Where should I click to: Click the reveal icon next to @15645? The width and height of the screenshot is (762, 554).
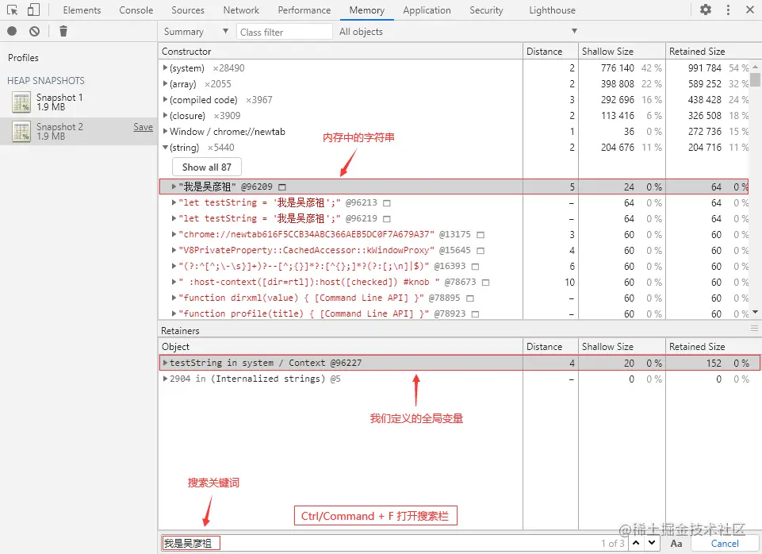click(481, 251)
